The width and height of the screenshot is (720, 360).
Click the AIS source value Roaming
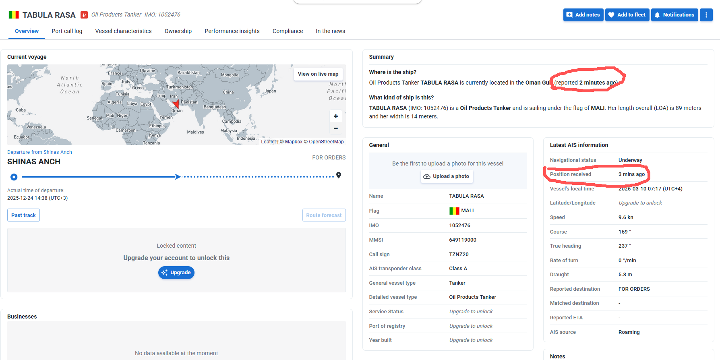click(x=629, y=332)
